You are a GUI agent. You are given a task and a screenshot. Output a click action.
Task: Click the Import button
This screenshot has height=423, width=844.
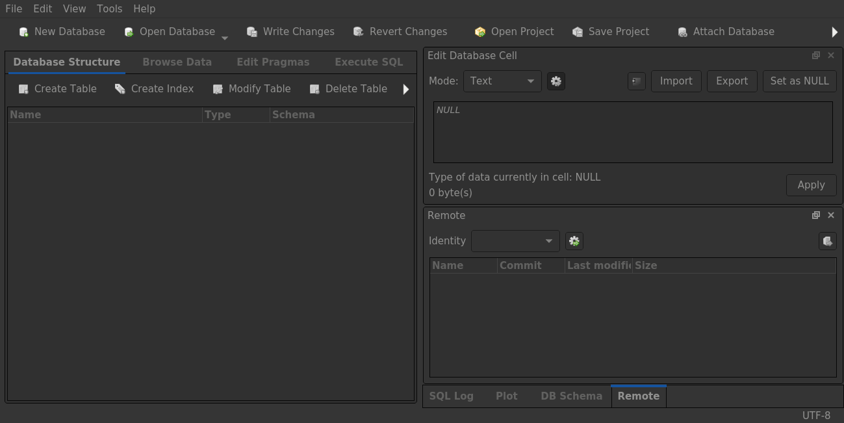point(676,81)
